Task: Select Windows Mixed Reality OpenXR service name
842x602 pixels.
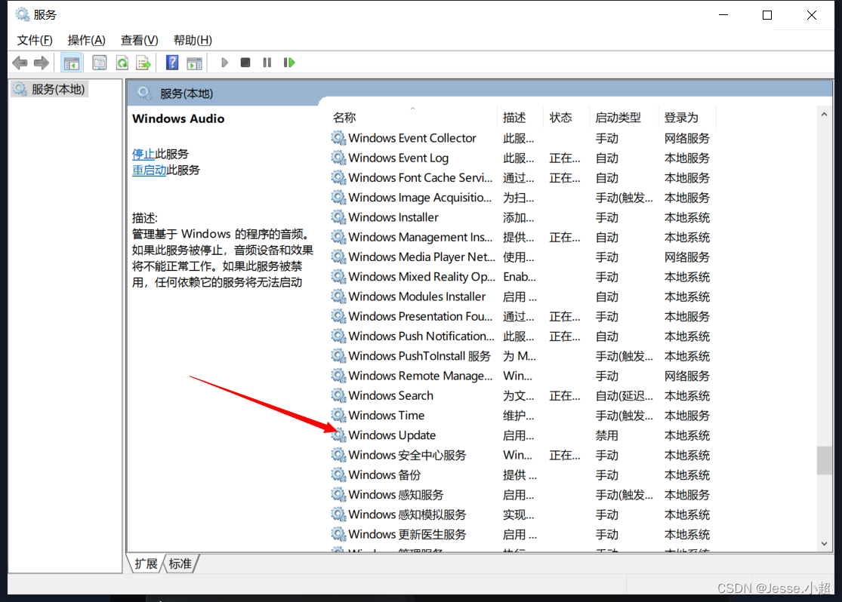Action: click(422, 277)
